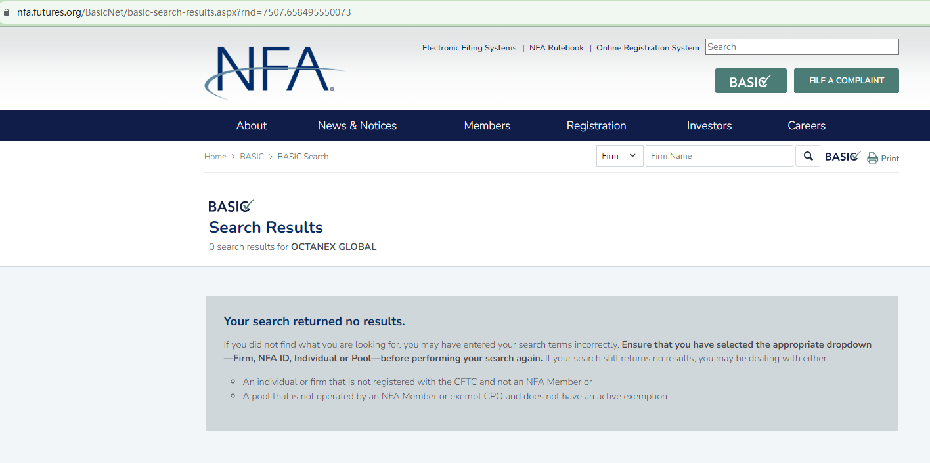Click the NFA logo in header

click(274, 70)
